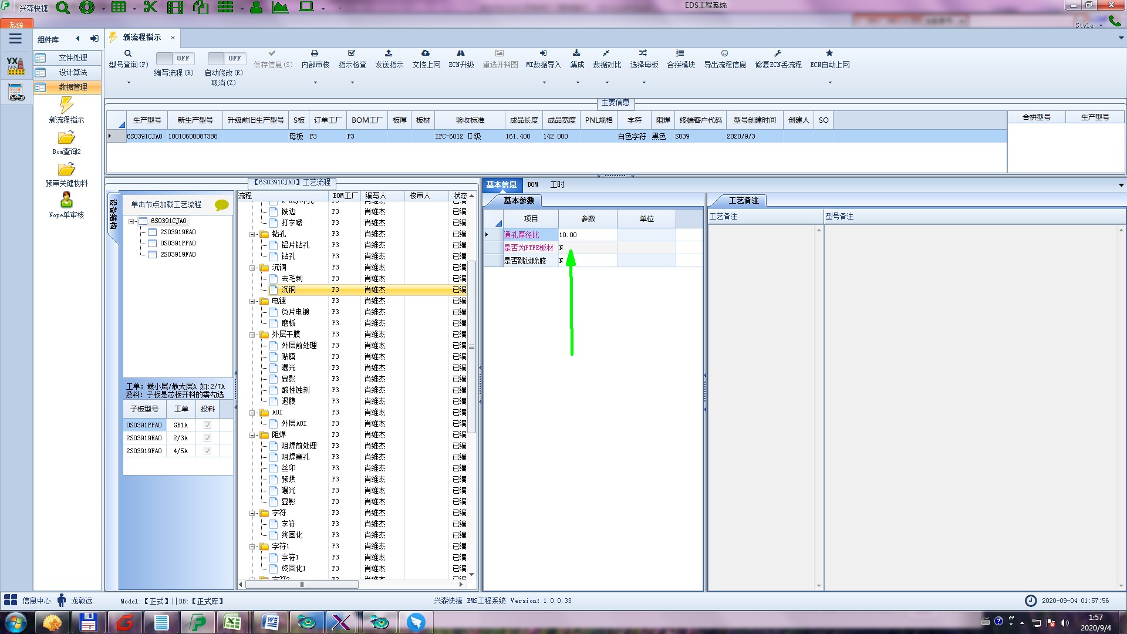Open dropdown arrow under 内部审核

coord(315,83)
